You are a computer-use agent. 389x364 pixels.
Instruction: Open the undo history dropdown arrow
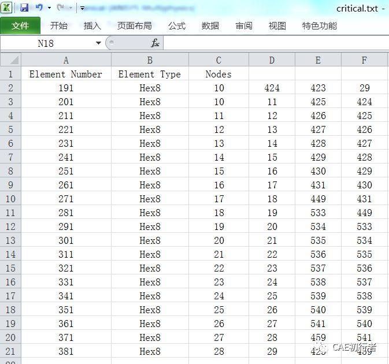point(49,8)
